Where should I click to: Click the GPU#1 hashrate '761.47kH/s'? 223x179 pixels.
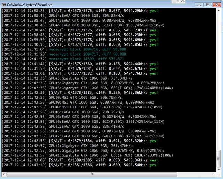(x=122, y=146)
